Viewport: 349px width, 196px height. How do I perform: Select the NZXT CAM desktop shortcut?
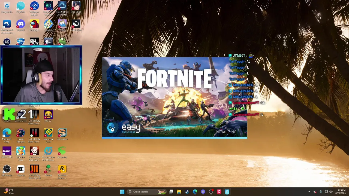[x=7, y=152]
